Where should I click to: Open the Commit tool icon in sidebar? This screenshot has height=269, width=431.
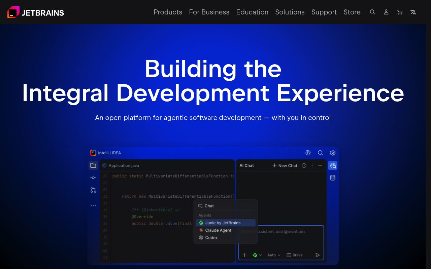pyautogui.click(x=93, y=178)
